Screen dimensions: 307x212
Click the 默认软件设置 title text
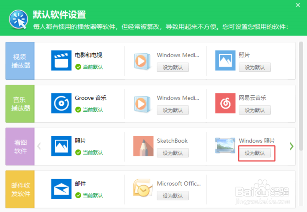coord(59,15)
